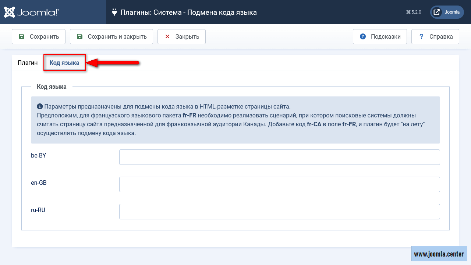Focus the be-BY text input field
The width and height of the screenshot is (471, 265).
coord(279,157)
